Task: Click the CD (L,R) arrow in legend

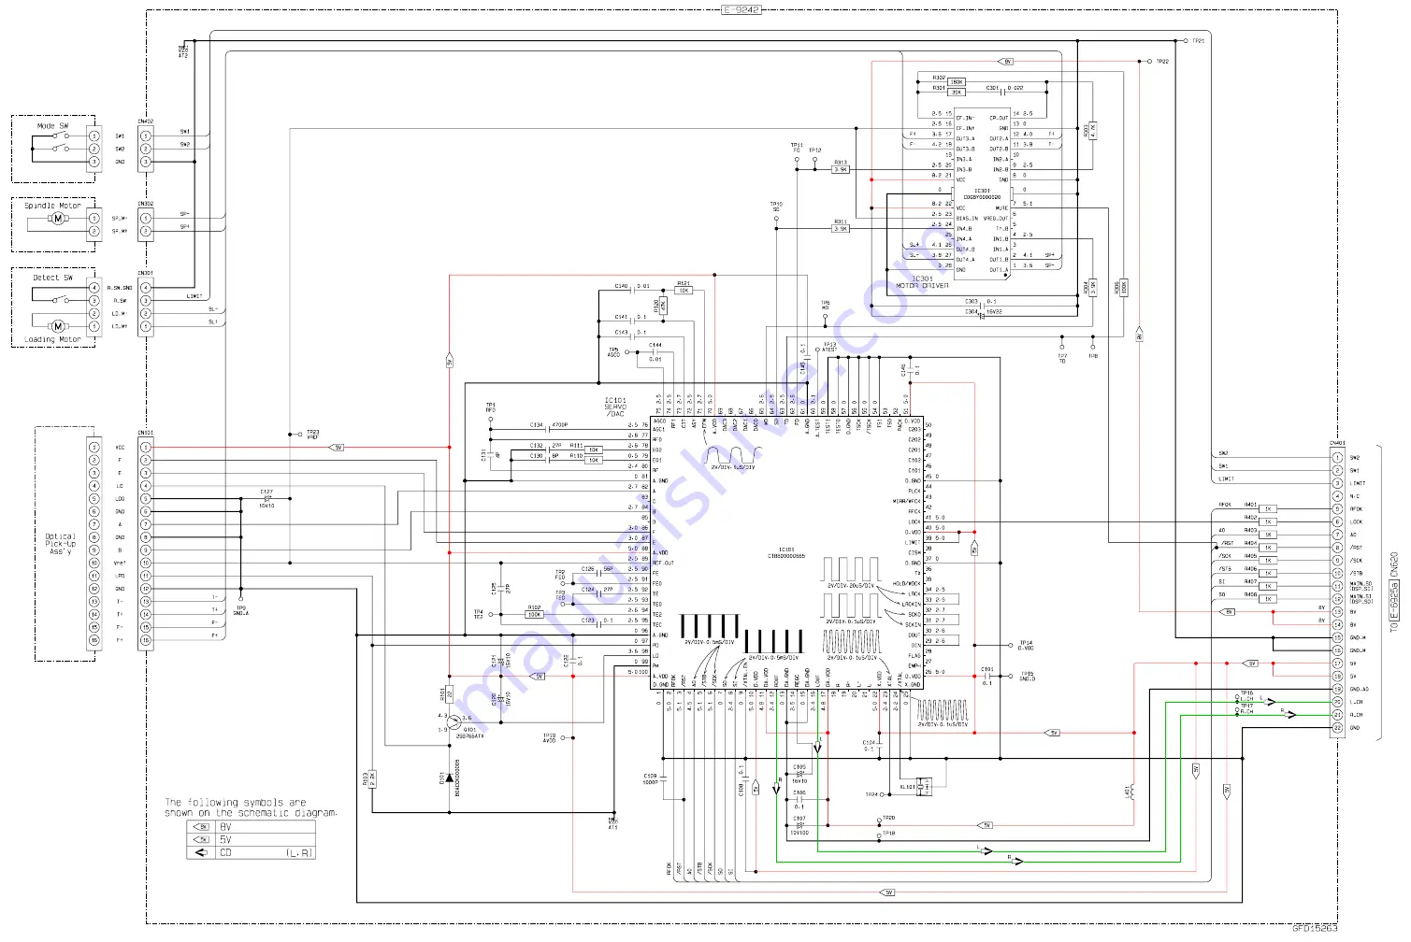Action: pos(200,852)
